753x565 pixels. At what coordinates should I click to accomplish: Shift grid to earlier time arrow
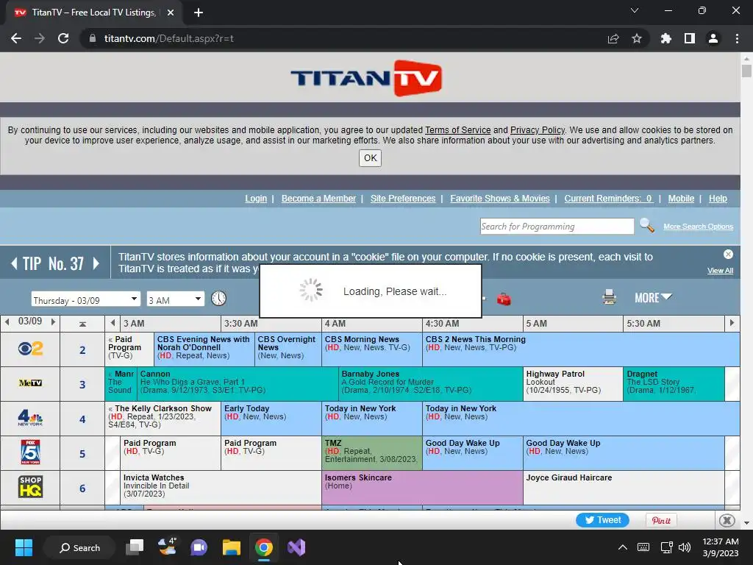[x=113, y=323]
